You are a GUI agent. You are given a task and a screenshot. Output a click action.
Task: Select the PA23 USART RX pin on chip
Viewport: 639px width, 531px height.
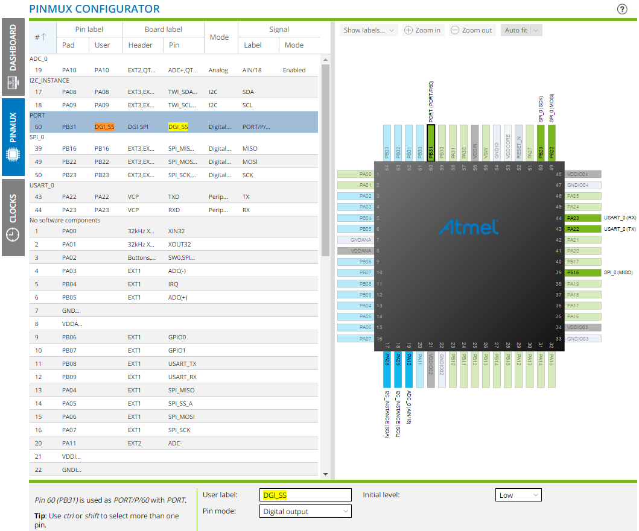[583, 218]
